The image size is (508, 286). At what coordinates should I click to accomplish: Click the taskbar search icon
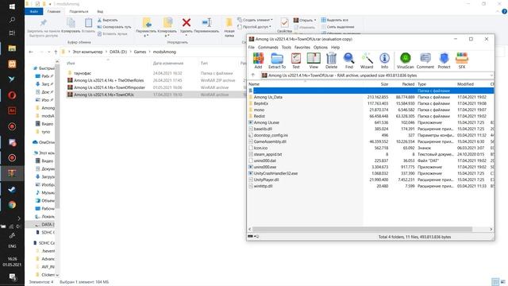point(12,20)
